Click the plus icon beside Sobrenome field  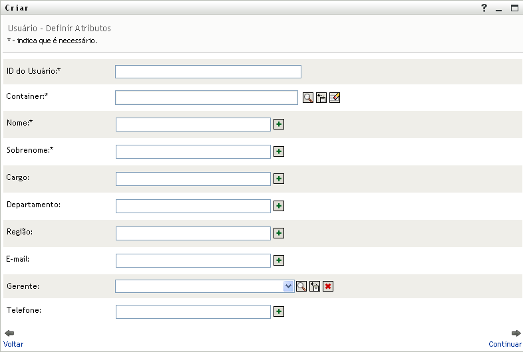point(279,151)
